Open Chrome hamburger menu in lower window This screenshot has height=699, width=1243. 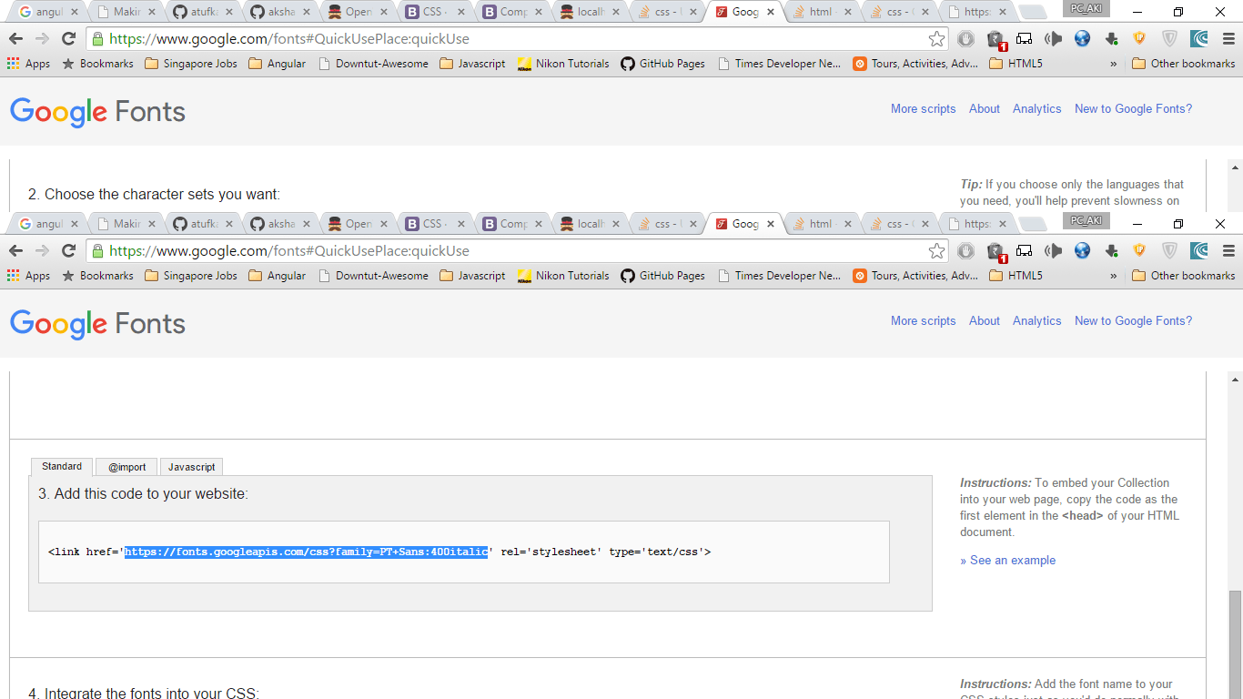(1228, 251)
